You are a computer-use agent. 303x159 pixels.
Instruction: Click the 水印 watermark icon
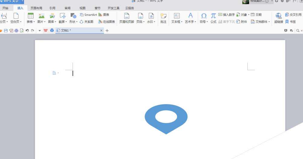pyautogui.click(x=151, y=16)
